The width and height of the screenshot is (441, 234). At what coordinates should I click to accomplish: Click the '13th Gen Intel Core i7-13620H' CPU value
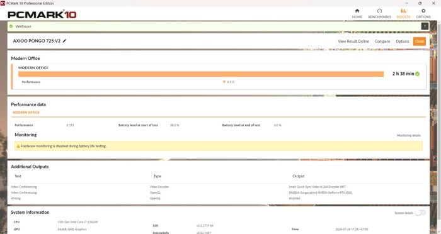point(77,222)
